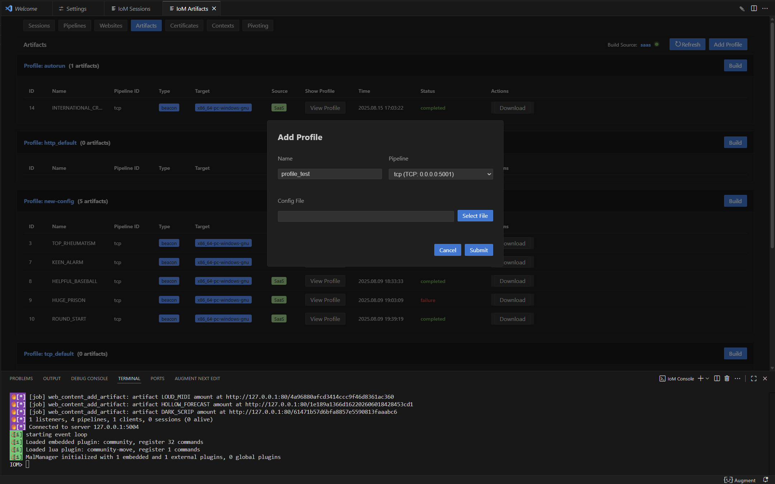Viewport: 775px width, 484px height.
Task: Download the ROUND_START artifact
Action: [512, 319]
